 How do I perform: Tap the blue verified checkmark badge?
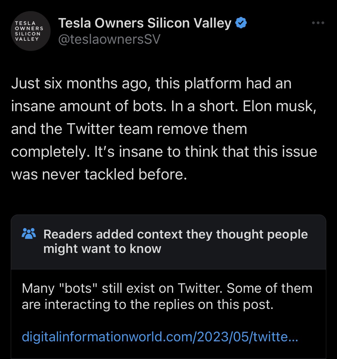coord(241,23)
